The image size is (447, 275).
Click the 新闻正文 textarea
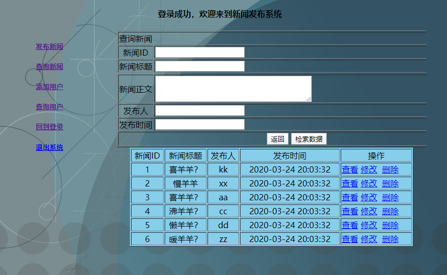click(x=233, y=89)
